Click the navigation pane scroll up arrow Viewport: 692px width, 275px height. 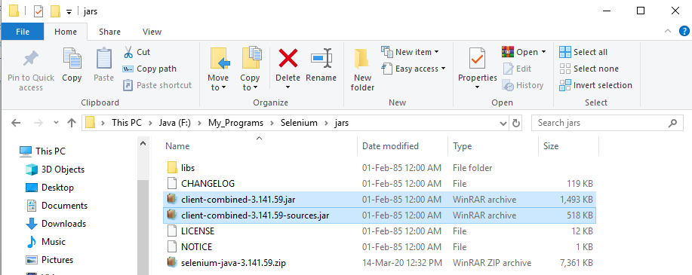[143, 143]
